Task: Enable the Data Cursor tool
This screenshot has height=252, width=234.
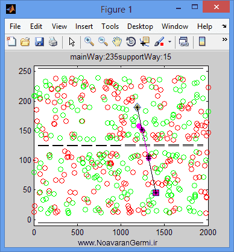Action: tap(145, 41)
